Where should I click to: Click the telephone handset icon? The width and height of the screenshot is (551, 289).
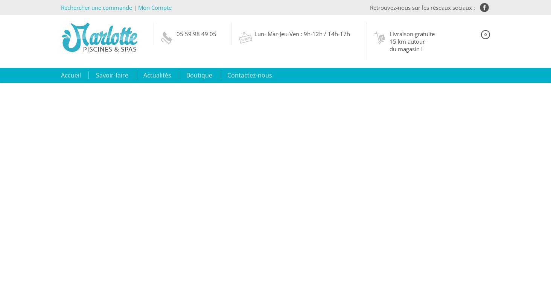(166, 38)
